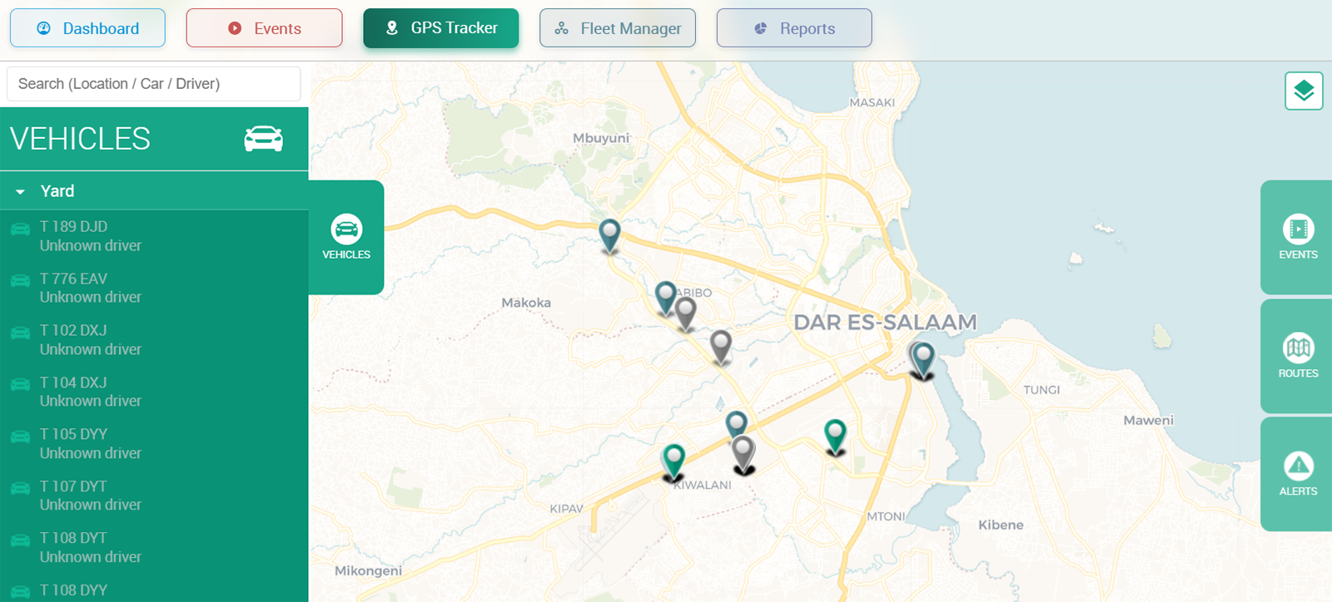Click the GPS Tracker button
This screenshot has width=1332, height=602.
pos(440,28)
